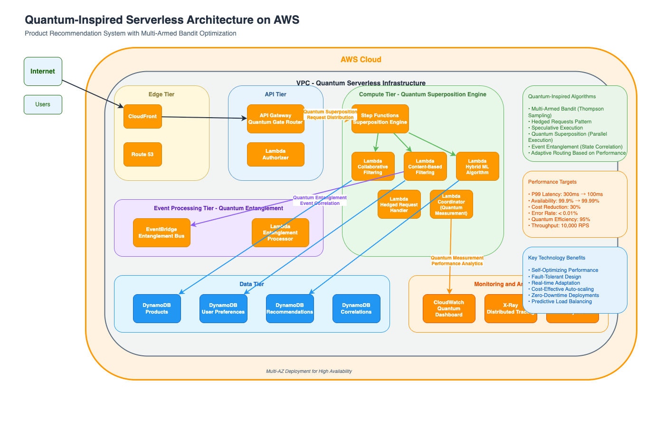
Task: Click Lambda Content-Based Filtering node
Action: tap(425, 166)
